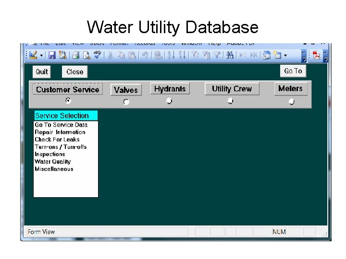Select 'Miscellaneous' list entry
The height and width of the screenshot is (259, 346).
pos(66,169)
